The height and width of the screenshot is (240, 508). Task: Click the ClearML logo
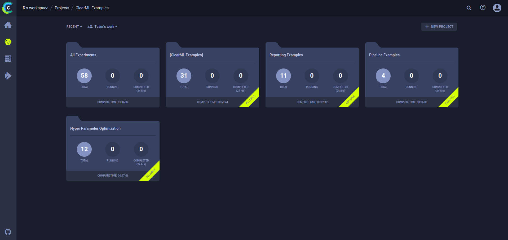click(x=7, y=8)
